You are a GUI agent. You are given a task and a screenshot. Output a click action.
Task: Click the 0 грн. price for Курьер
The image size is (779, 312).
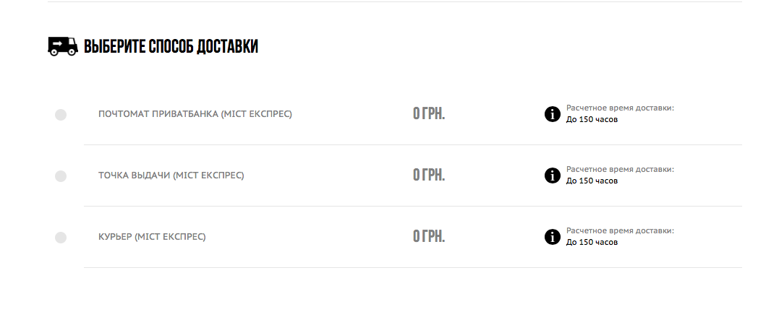click(x=428, y=236)
